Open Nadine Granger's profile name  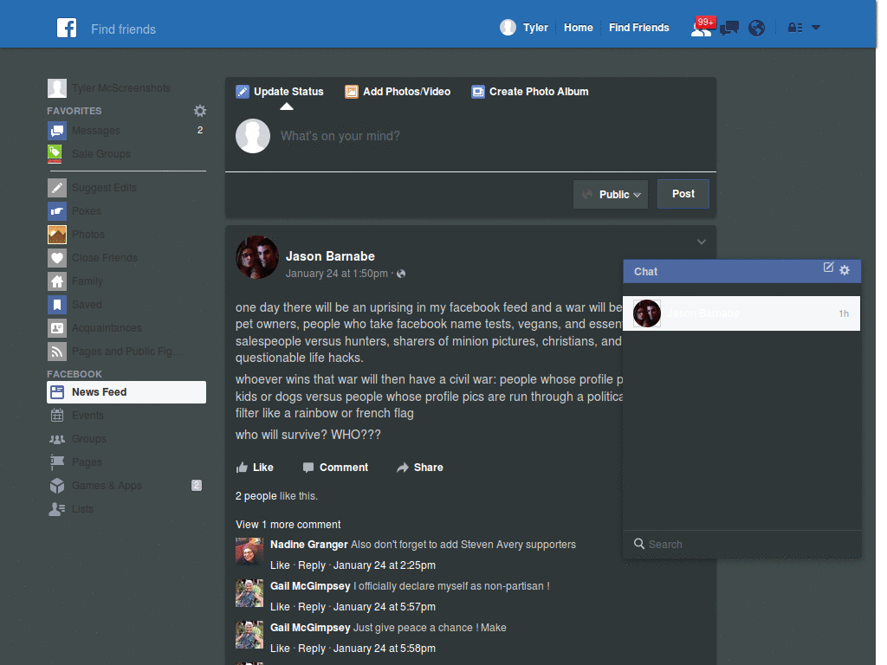click(309, 545)
